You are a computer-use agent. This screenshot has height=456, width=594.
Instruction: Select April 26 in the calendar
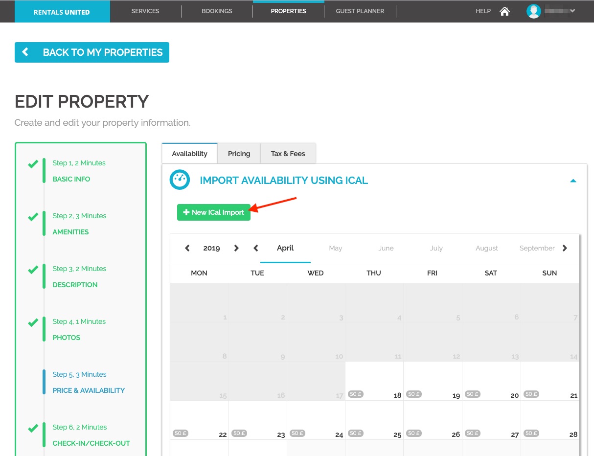(433, 420)
